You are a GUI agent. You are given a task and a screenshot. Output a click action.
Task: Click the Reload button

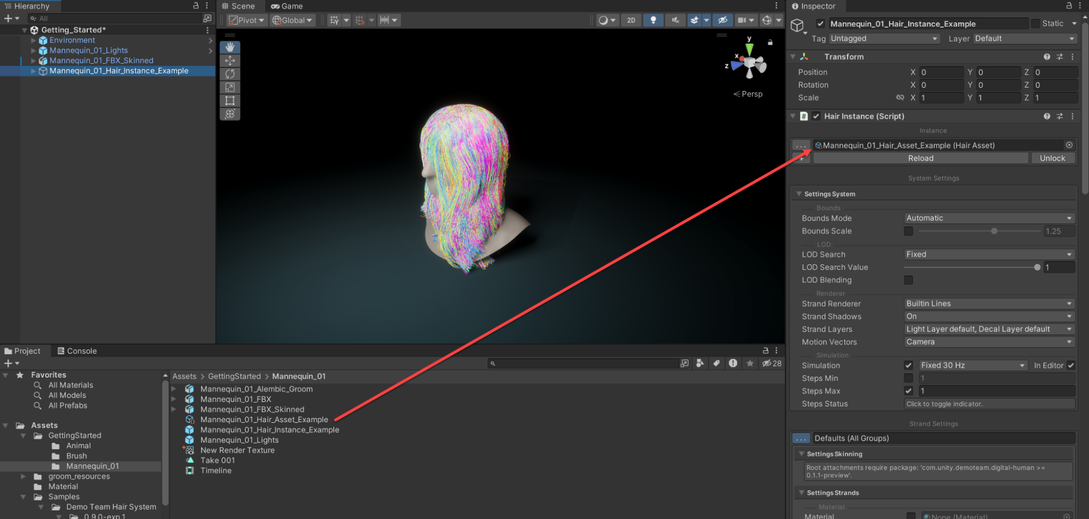(x=920, y=158)
